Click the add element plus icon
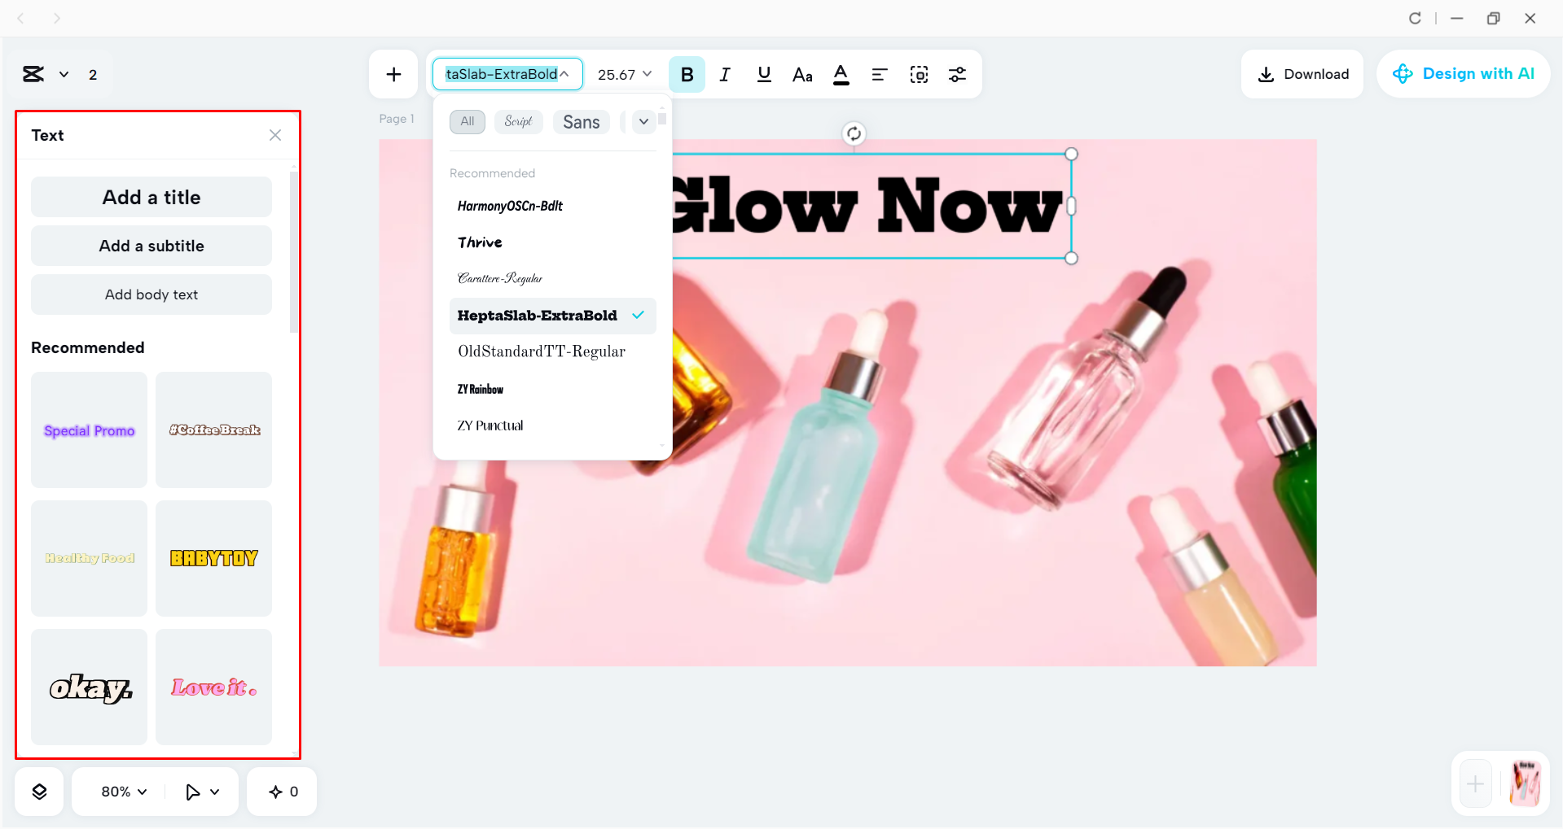This screenshot has width=1563, height=829. [x=393, y=74]
